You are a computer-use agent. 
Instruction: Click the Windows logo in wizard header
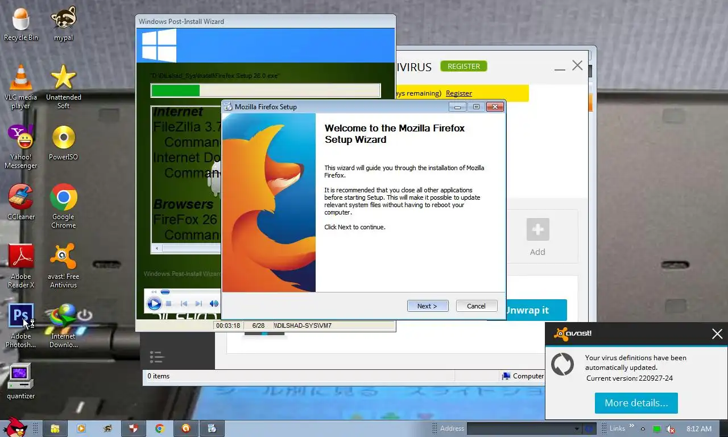point(159,45)
